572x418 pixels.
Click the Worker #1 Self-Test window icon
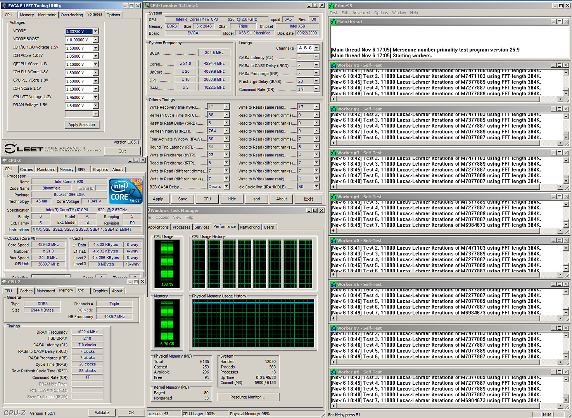click(334, 65)
